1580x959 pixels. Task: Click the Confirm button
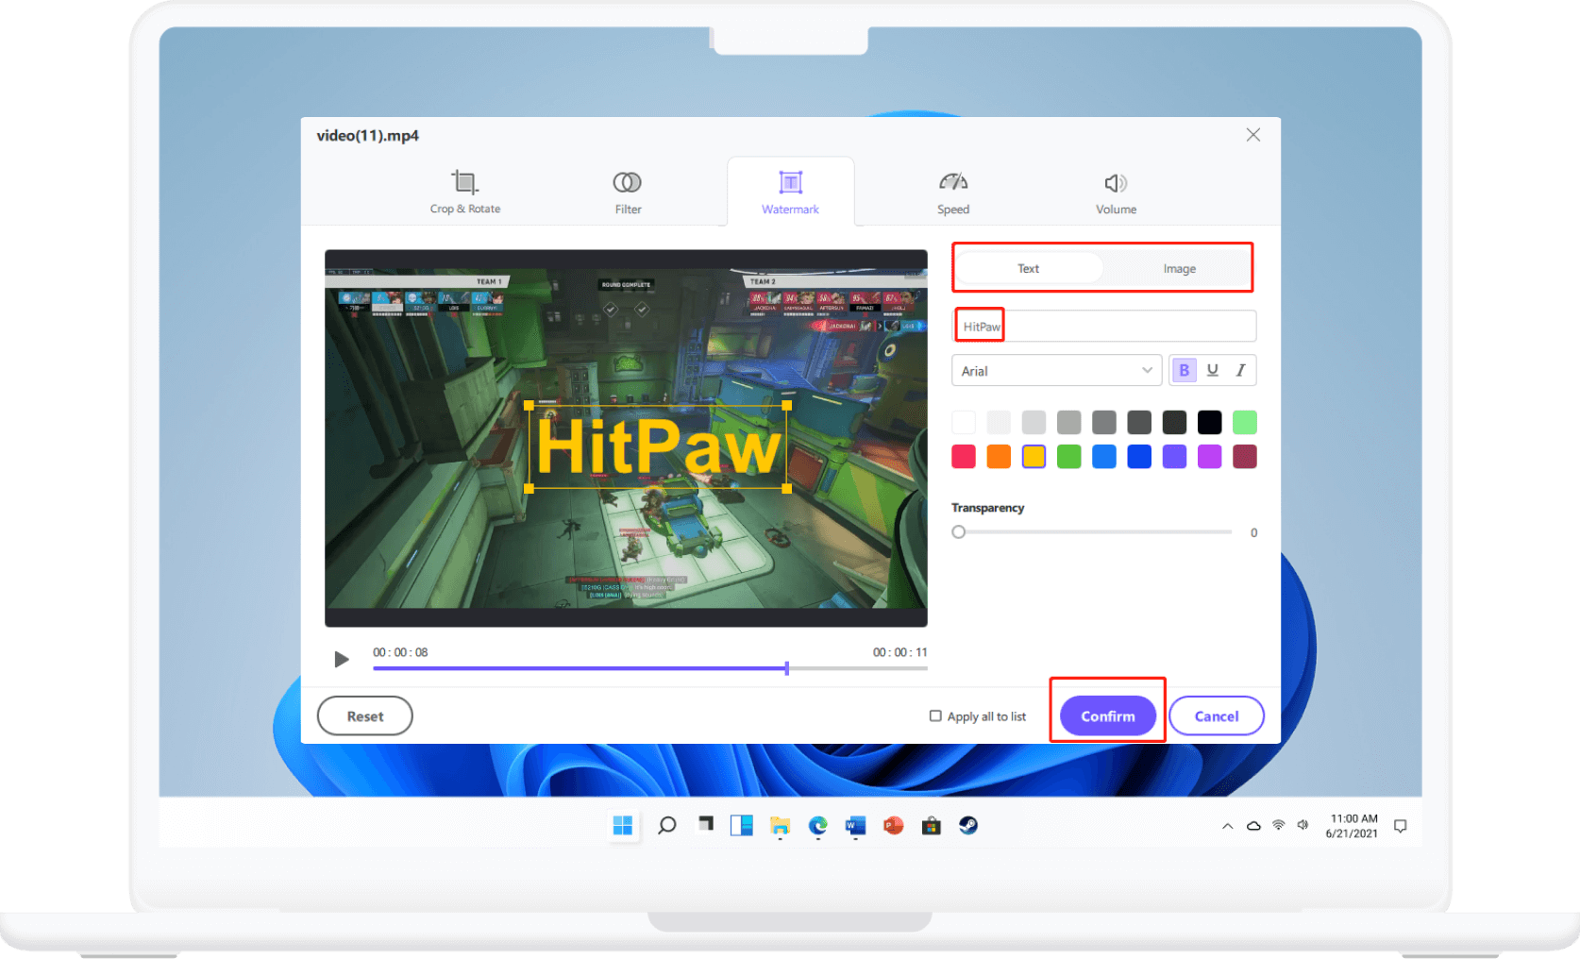[x=1108, y=716]
